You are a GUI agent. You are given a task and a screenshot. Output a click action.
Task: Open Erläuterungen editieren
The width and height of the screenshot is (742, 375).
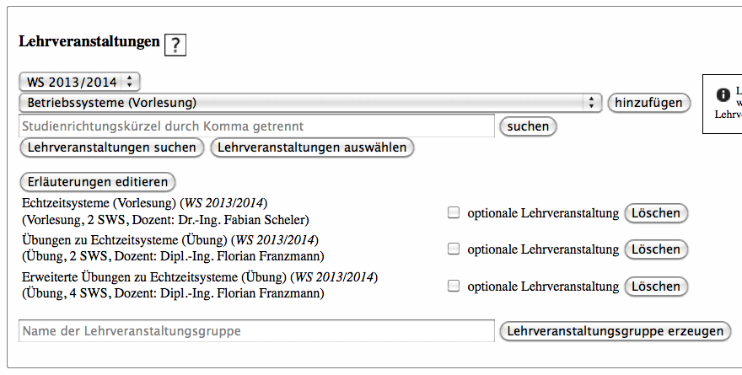[97, 182]
